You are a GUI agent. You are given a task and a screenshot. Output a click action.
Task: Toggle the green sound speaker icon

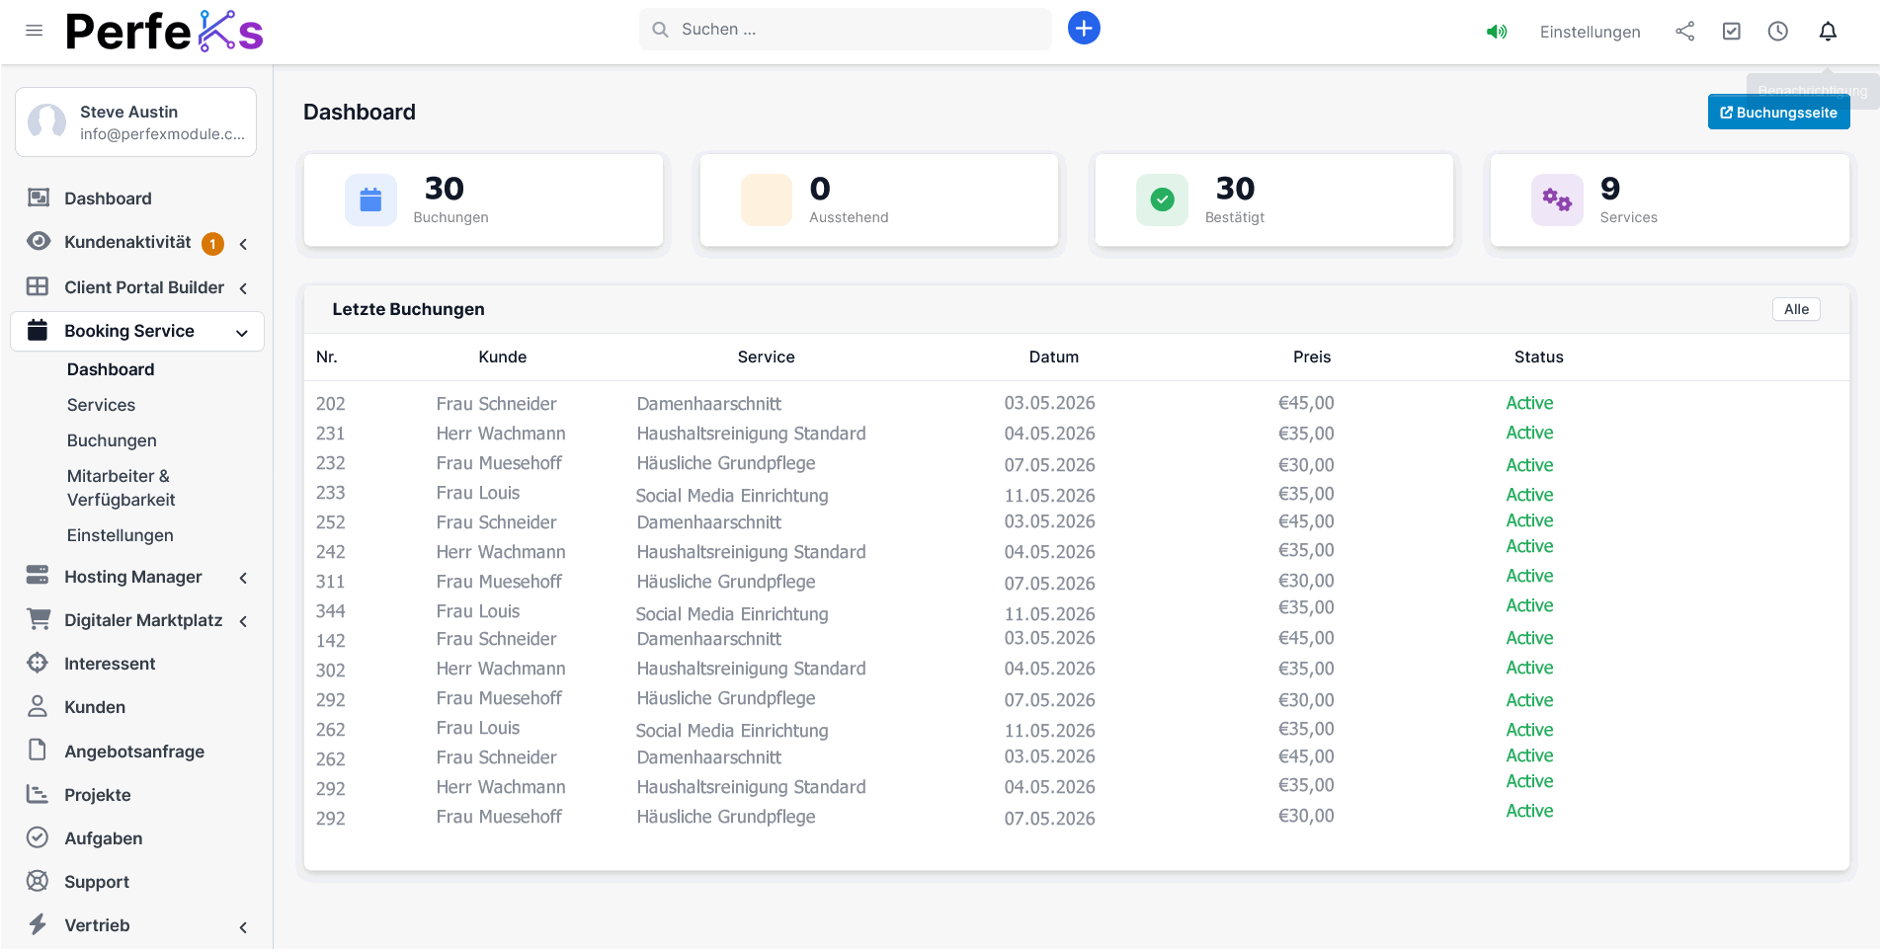tap(1497, 32)
